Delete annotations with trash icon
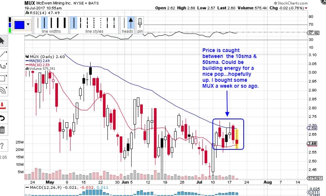This screenshot has width=326, height=196. [2, 130]
